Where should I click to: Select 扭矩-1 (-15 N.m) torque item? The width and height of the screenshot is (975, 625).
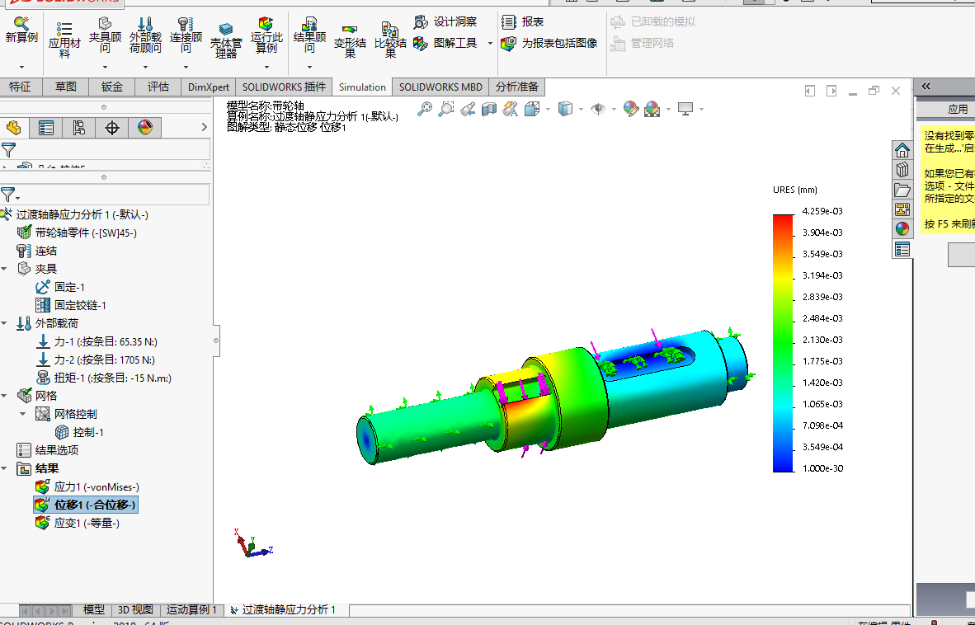point(103,378)
